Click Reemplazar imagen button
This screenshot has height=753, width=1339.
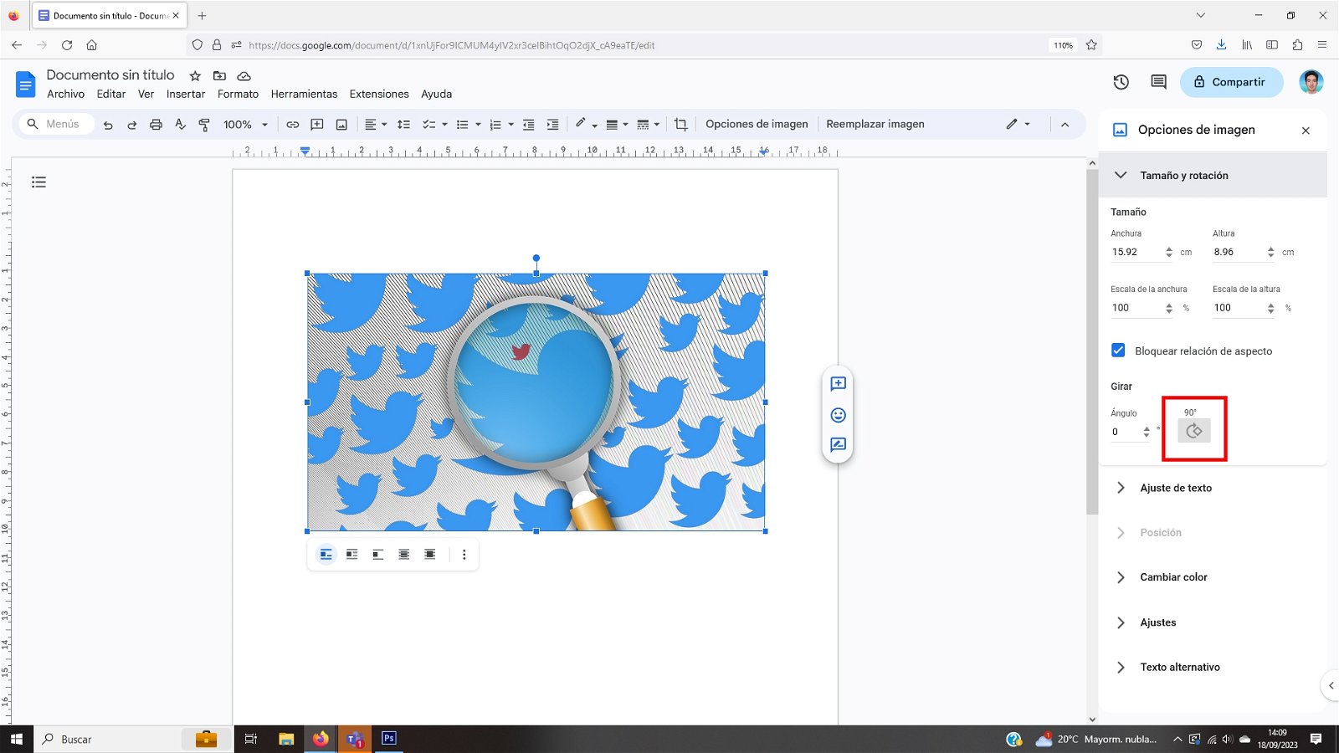click(x=875, y=124)
